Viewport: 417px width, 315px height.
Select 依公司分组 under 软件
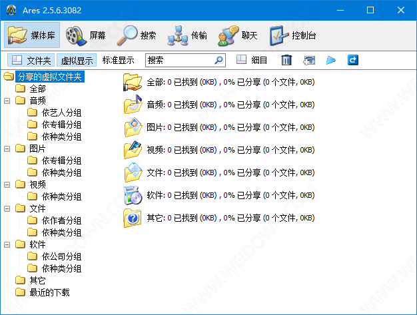tap(61, 256)
